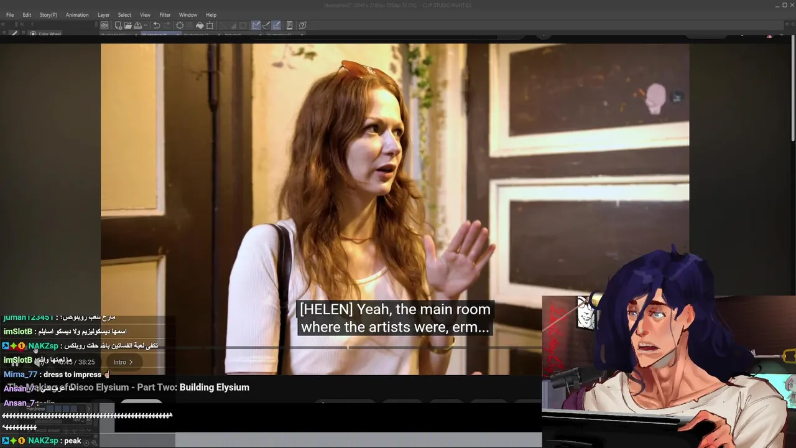Click the Intro chapter button on video

coord(123,362)
